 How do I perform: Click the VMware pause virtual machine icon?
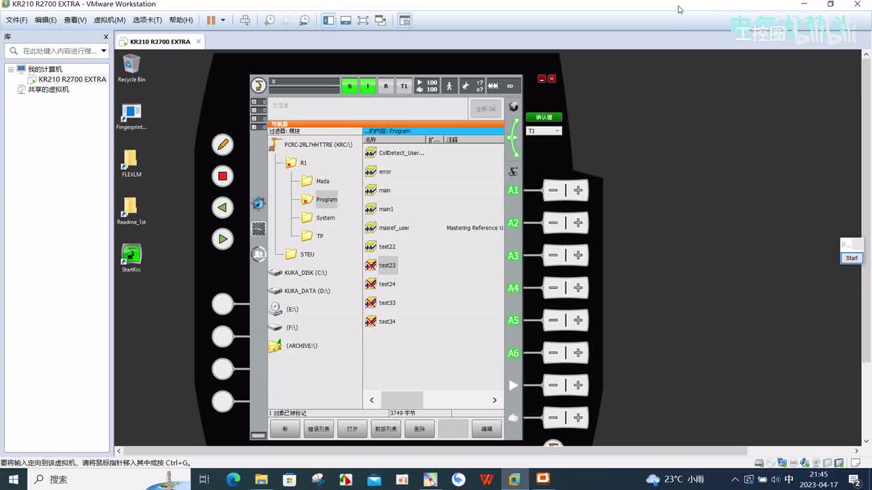211,20
